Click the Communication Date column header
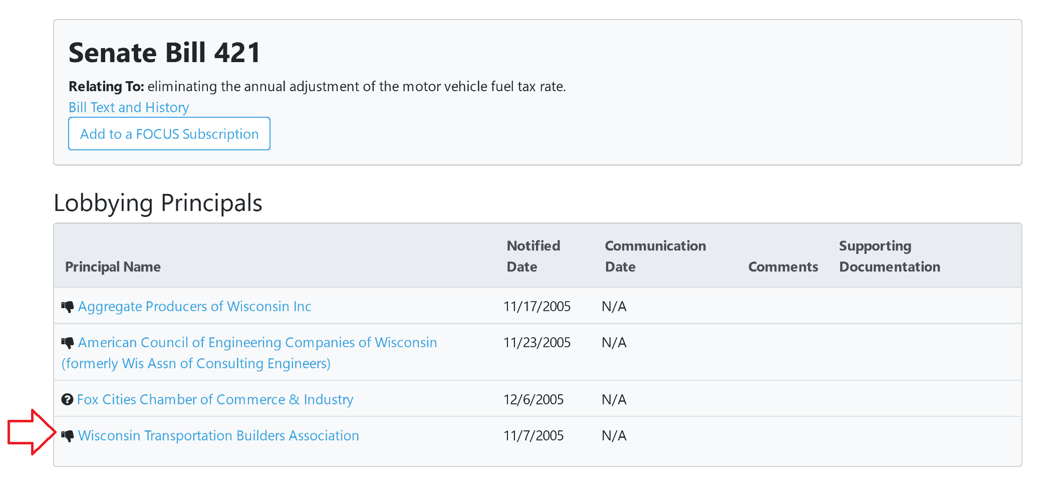Image resolution: width=1064 pixels, height=495 pixels. (655, 256)
